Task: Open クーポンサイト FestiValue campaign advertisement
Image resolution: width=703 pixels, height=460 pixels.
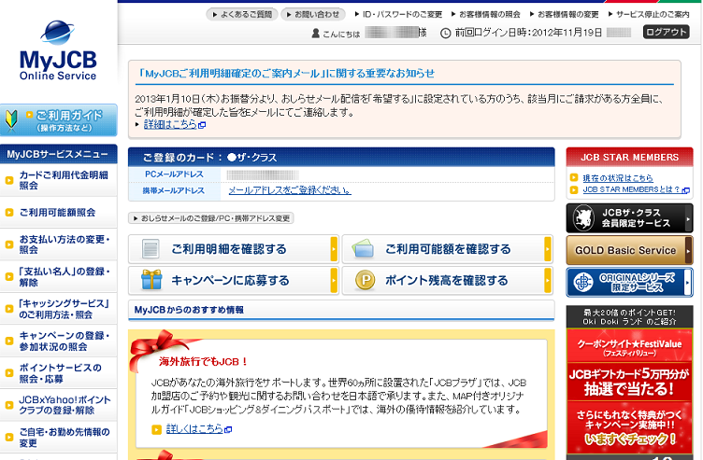Action: (x=629, y=391)
